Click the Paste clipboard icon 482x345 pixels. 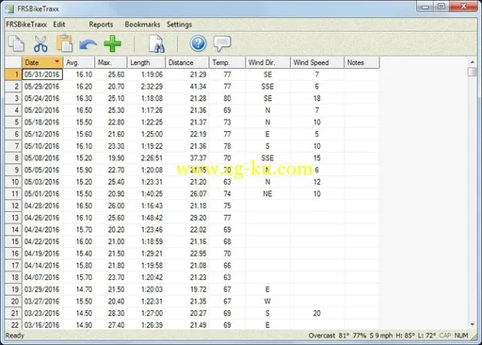click(65, 43)
